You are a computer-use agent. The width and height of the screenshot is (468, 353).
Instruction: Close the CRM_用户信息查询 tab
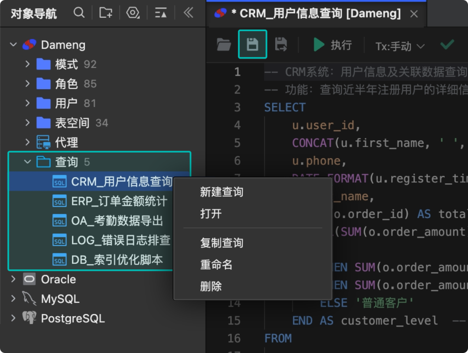[414, 14]
